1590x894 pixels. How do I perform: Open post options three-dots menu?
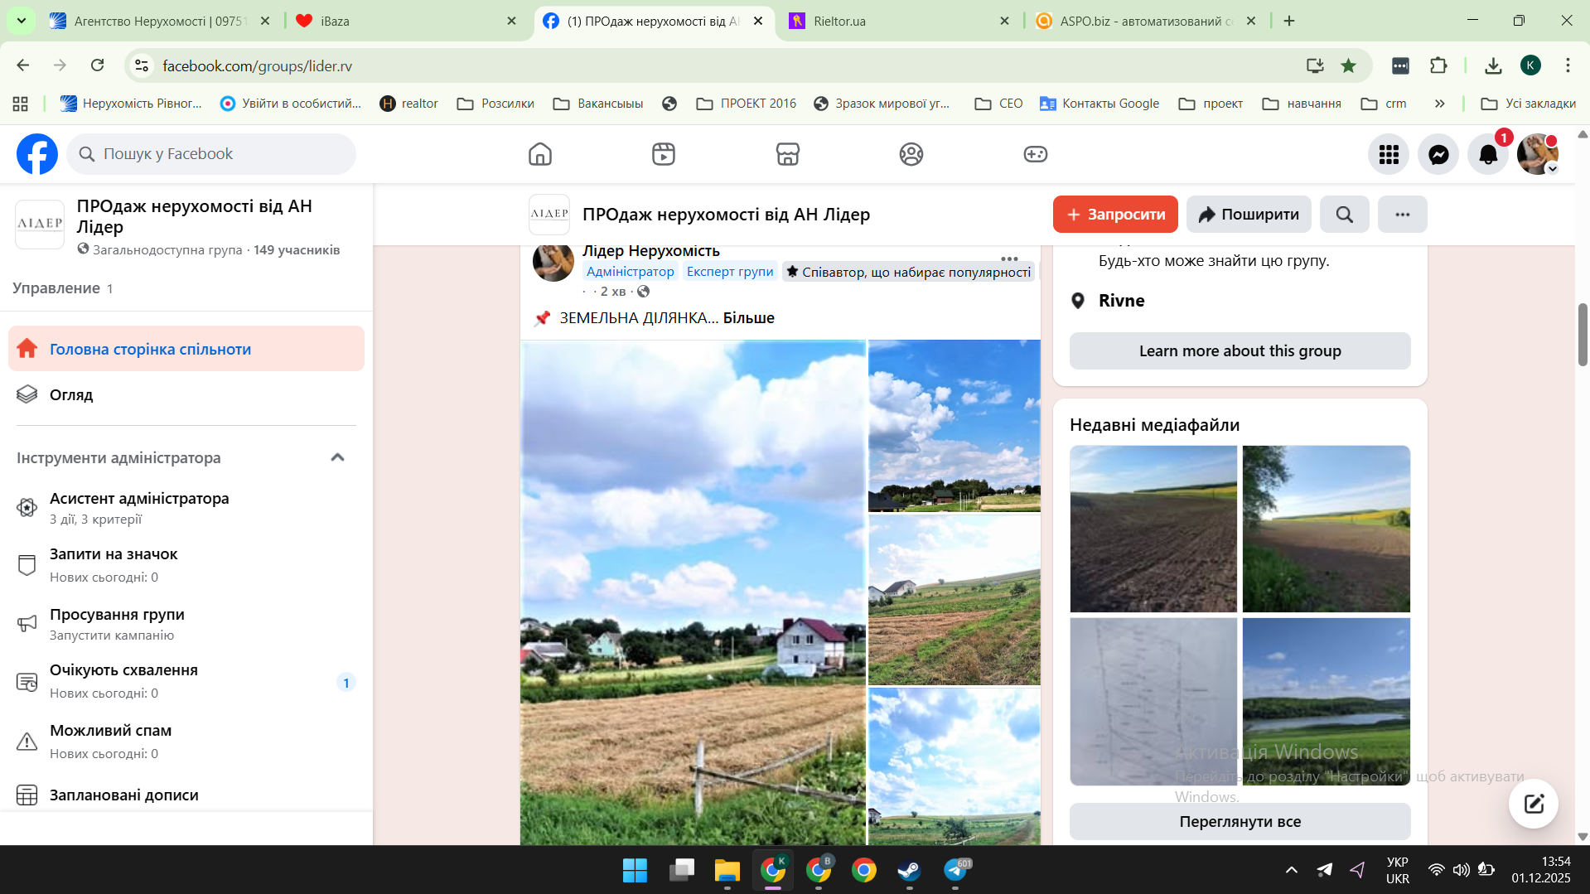click(1008, 259)
